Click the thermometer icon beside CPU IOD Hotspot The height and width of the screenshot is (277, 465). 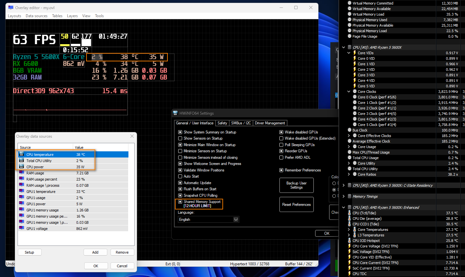350,241
